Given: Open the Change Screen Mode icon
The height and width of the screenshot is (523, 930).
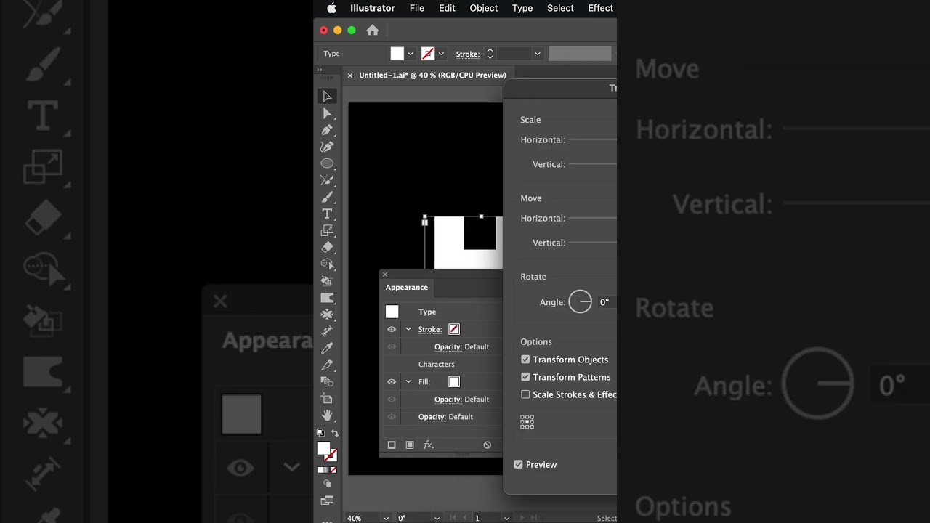Looking at the screenshot, I should (327, 500).
